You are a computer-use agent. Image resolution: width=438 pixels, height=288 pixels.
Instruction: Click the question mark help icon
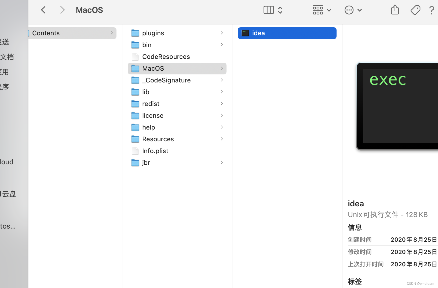(432, 10)
